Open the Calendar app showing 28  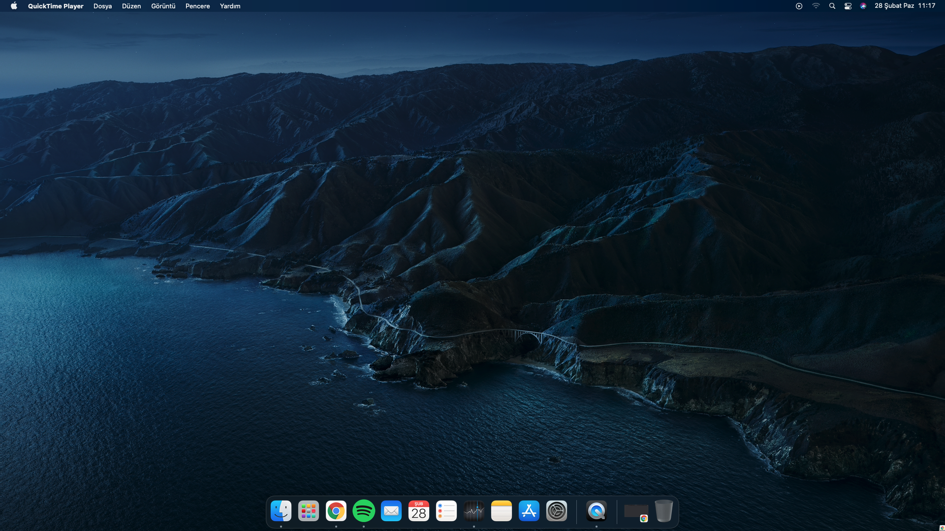click(x=419, y=511)
